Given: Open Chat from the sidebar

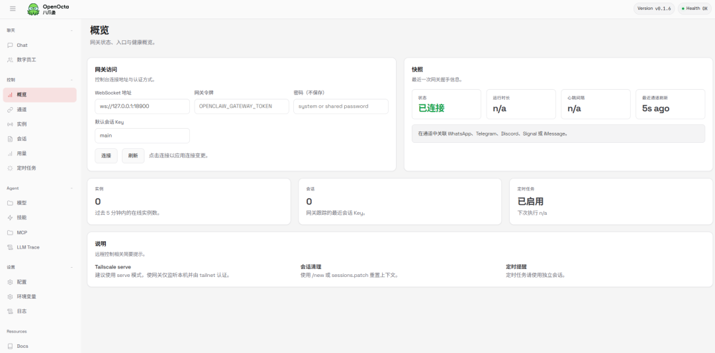Looking at the screenshot, I should [x=22, y=45].
